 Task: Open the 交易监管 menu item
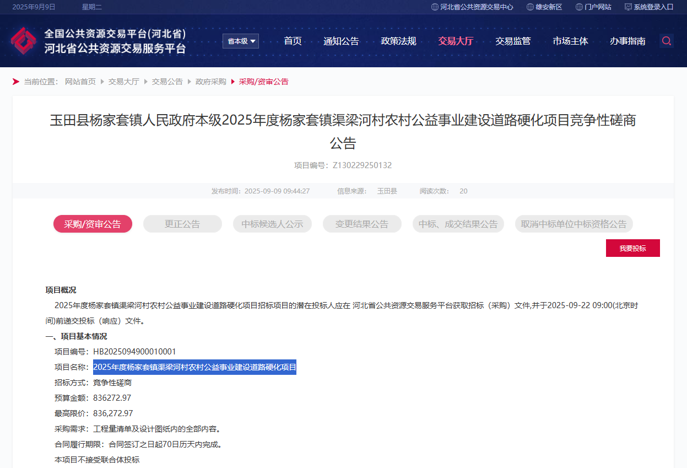513,41
